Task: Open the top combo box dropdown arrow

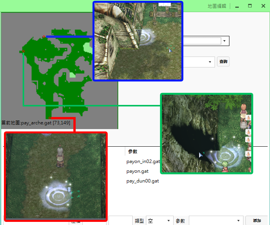Action: 225,41
